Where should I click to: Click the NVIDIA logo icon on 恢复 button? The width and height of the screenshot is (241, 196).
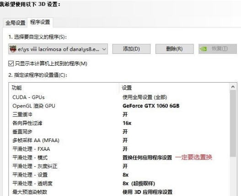[204, 49]
